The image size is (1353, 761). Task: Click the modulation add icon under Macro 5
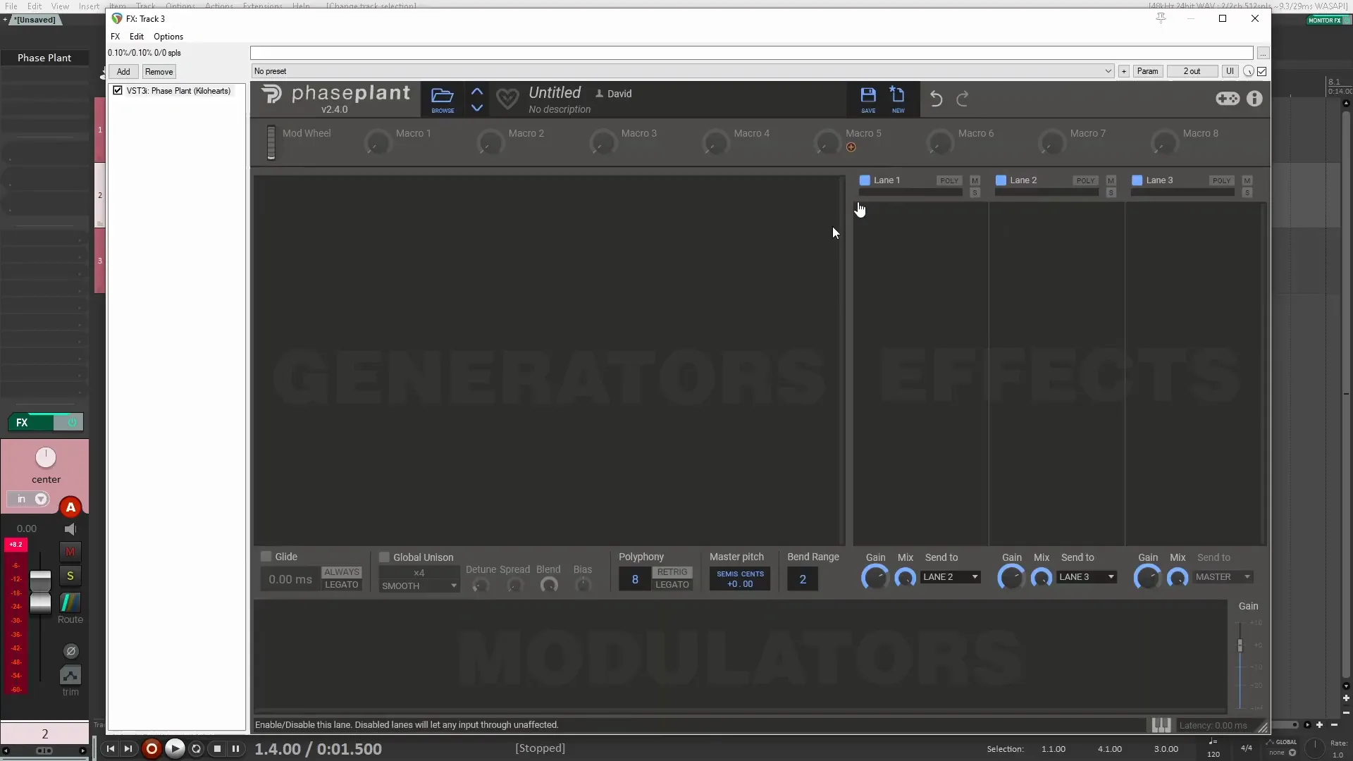point(851,147)
